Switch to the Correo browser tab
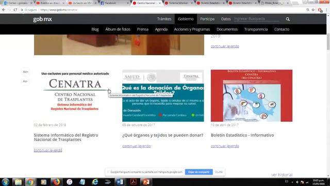330x186 pixels. (18, 3)
